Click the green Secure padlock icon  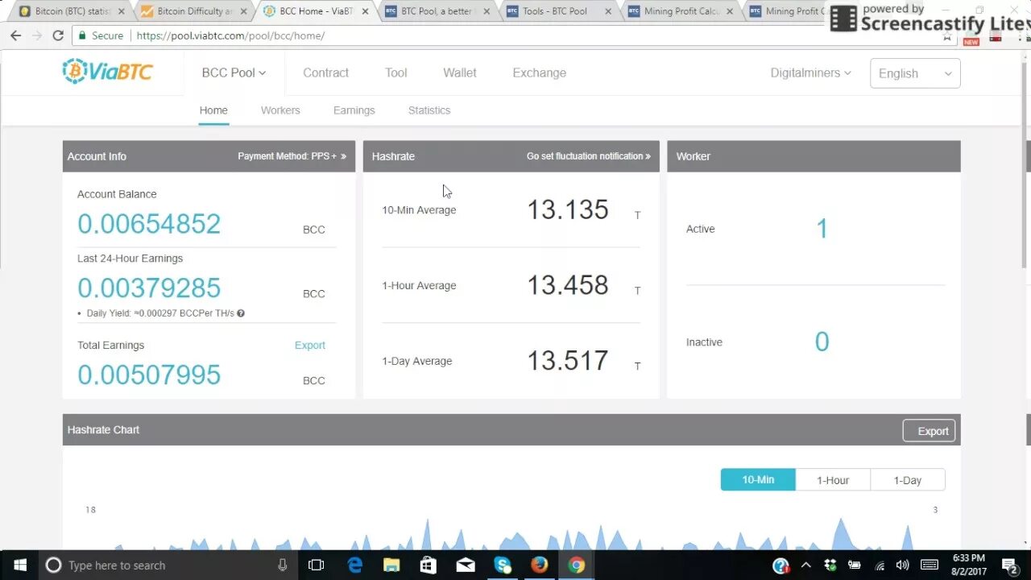(81, 35)
